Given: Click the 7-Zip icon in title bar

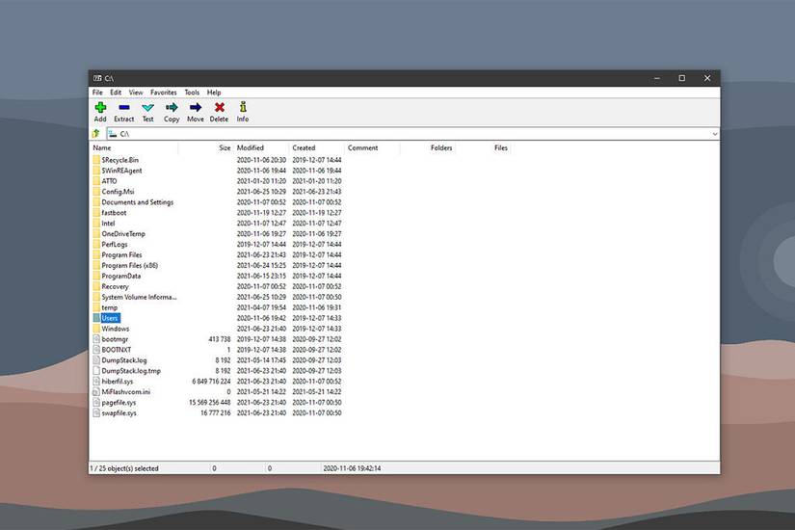Looking at the screenshot, I should 97,78.
